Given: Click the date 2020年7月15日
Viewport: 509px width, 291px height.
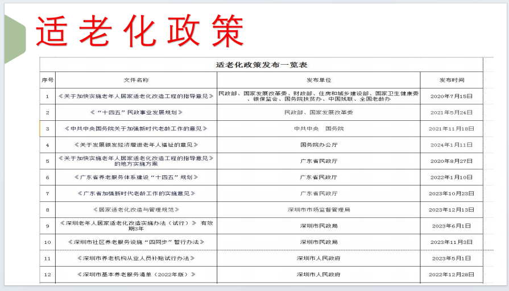Looking at the screenshot, I should [x=452, y=96].
